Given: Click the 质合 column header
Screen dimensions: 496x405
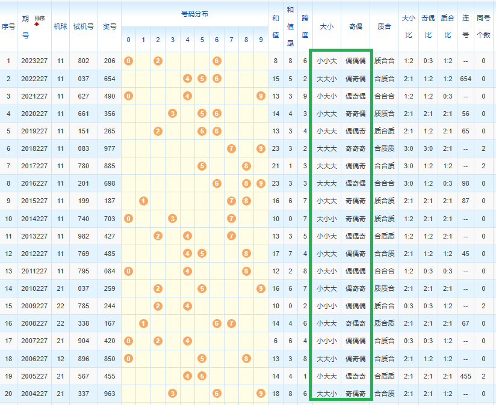Looking at the screenshot, I should [x=383, y=26].
